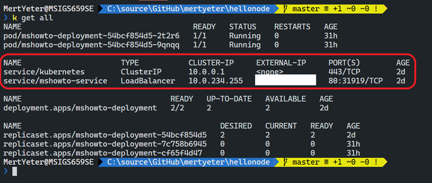Click the 2d age of replicaset 54bcf854d5
Image resolution: width=432 pixels, height=183 pixels.
coord(351,135)
